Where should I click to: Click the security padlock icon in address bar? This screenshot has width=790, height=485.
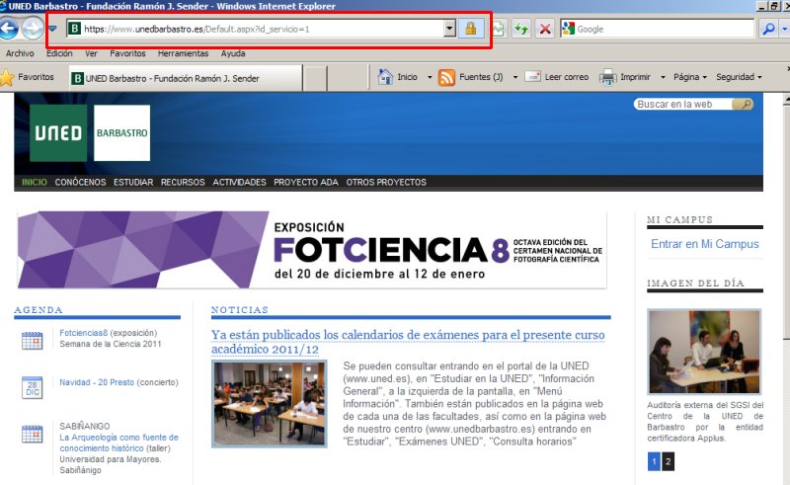[470, 29]
